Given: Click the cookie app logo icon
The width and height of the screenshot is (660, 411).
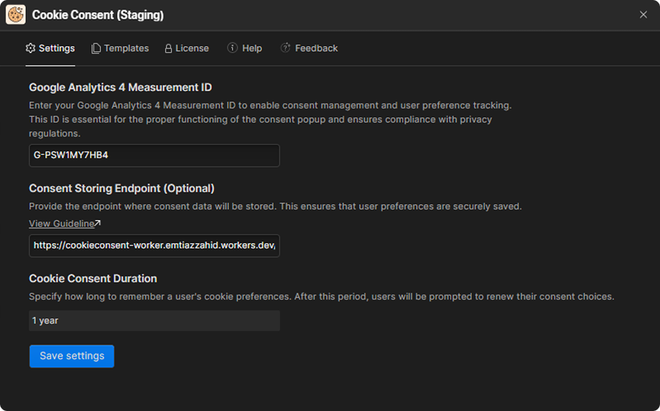Looking at the screenshot, I should pos(16,15).
